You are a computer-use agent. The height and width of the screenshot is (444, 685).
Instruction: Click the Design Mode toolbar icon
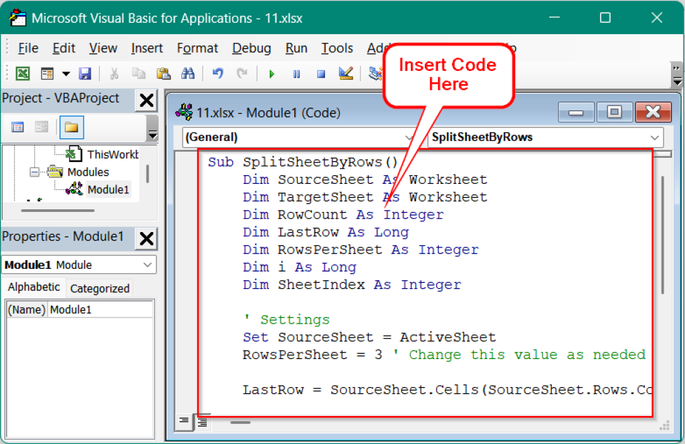click(346, 74)
